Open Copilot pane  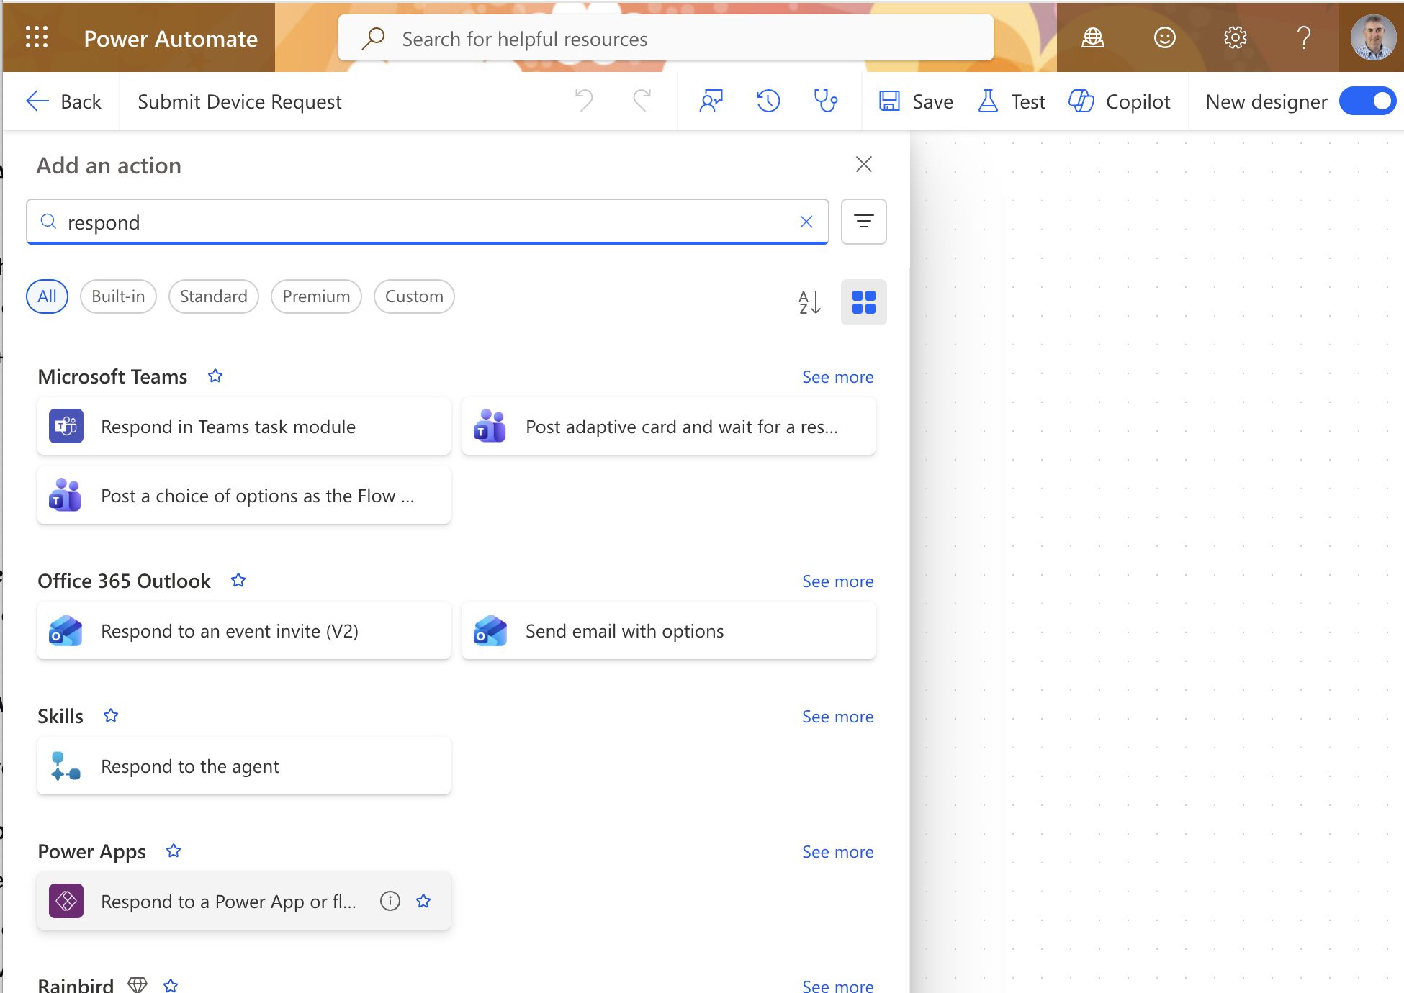1119,101
